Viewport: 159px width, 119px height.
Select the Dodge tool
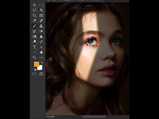point(34,42)
